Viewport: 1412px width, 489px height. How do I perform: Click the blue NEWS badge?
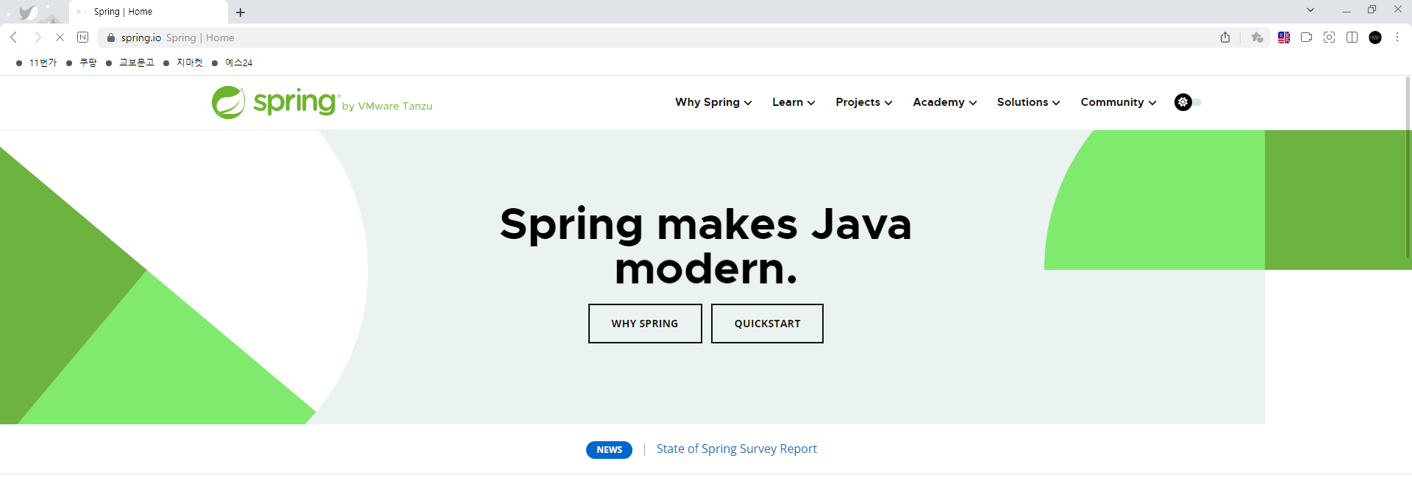tap(609, 450)
